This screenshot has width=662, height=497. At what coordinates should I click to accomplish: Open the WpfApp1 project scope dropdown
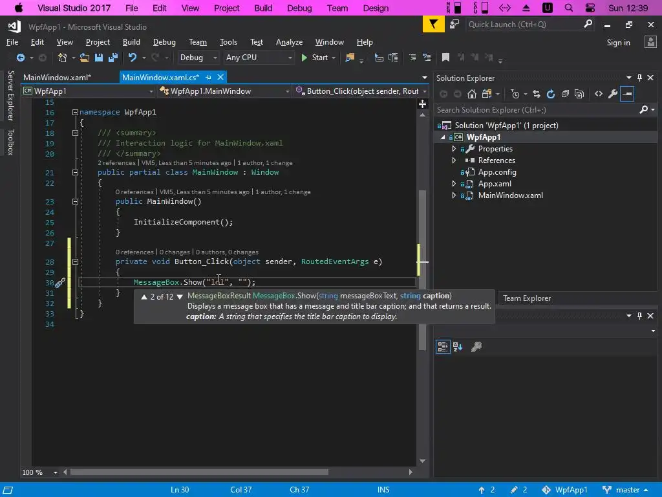(89, 91)
